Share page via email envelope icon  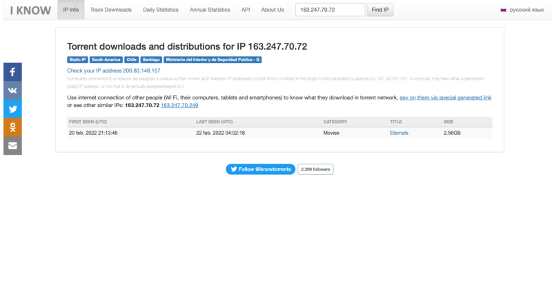12,146
